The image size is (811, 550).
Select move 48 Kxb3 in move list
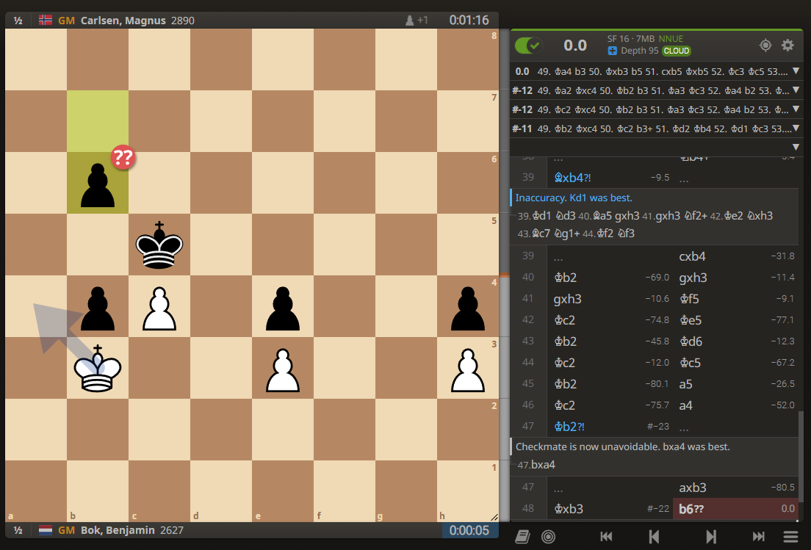[x=568, y=509]
